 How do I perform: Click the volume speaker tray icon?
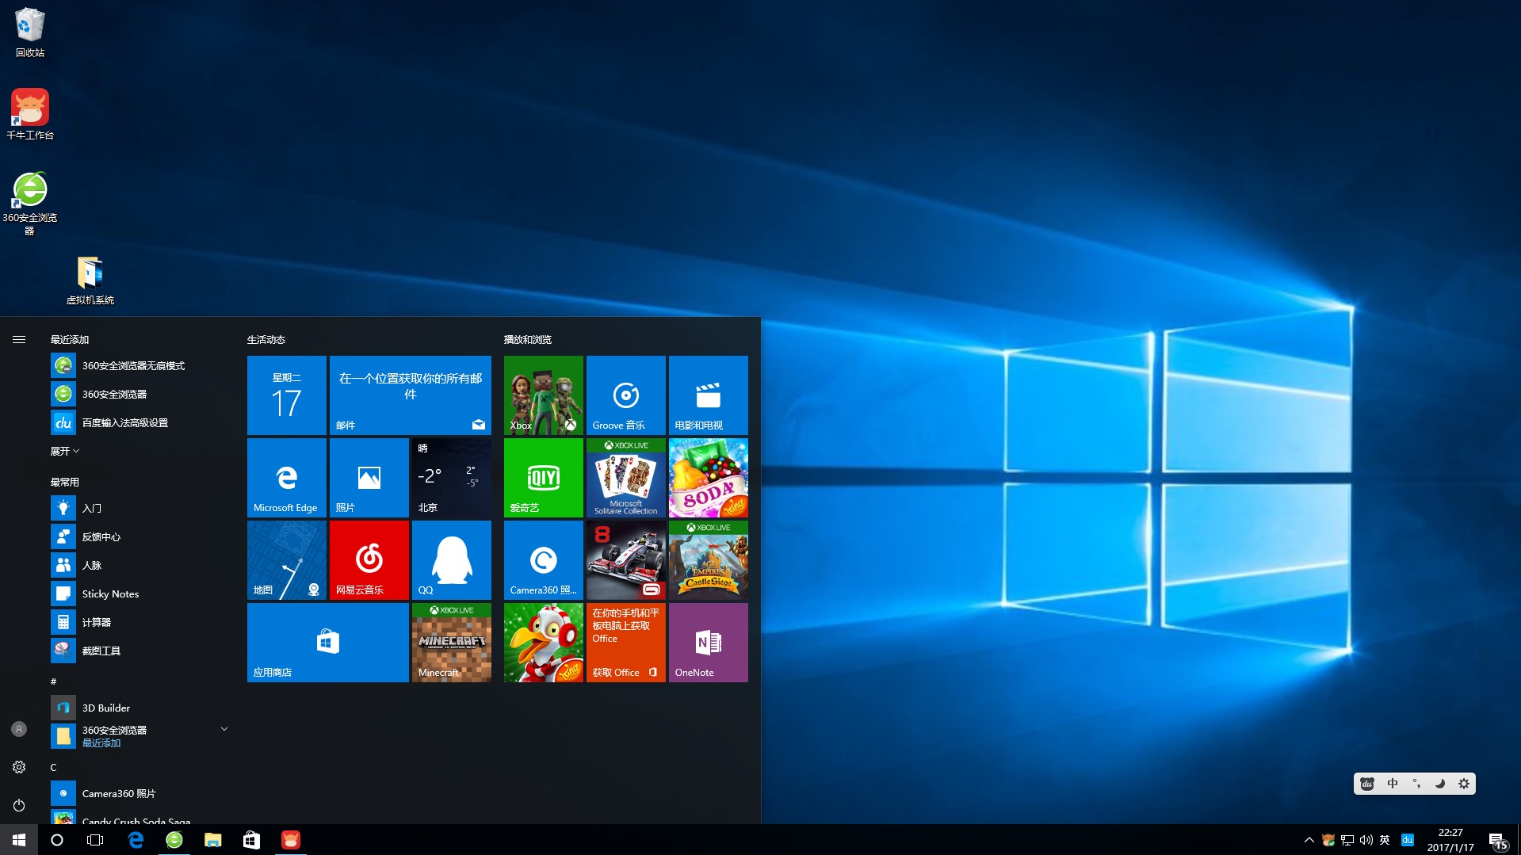[x=1366, y=840]
